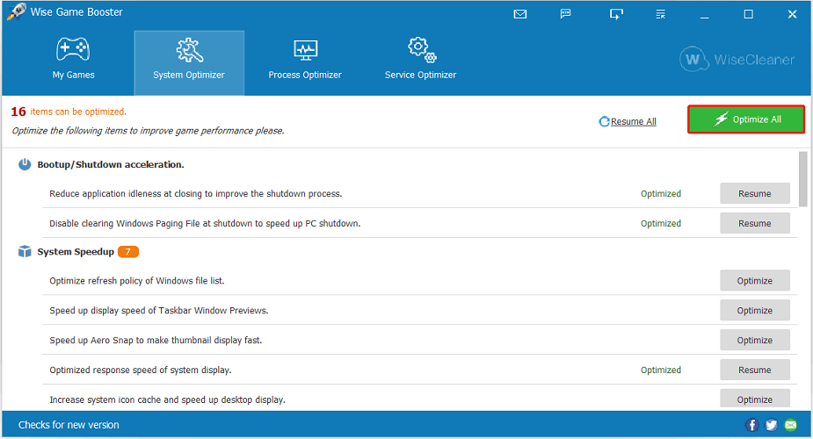Switch to System Optimizer tab
The image size is (813, 439).
coord(189,63)
